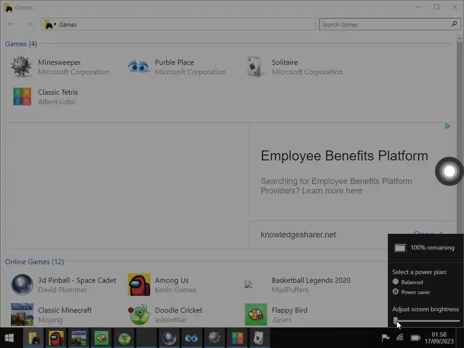The width and height of the screenshot is (464, 348).
Task: Open the Employee Benefits Platform ad headline
Action: click(x=344, y=156)
